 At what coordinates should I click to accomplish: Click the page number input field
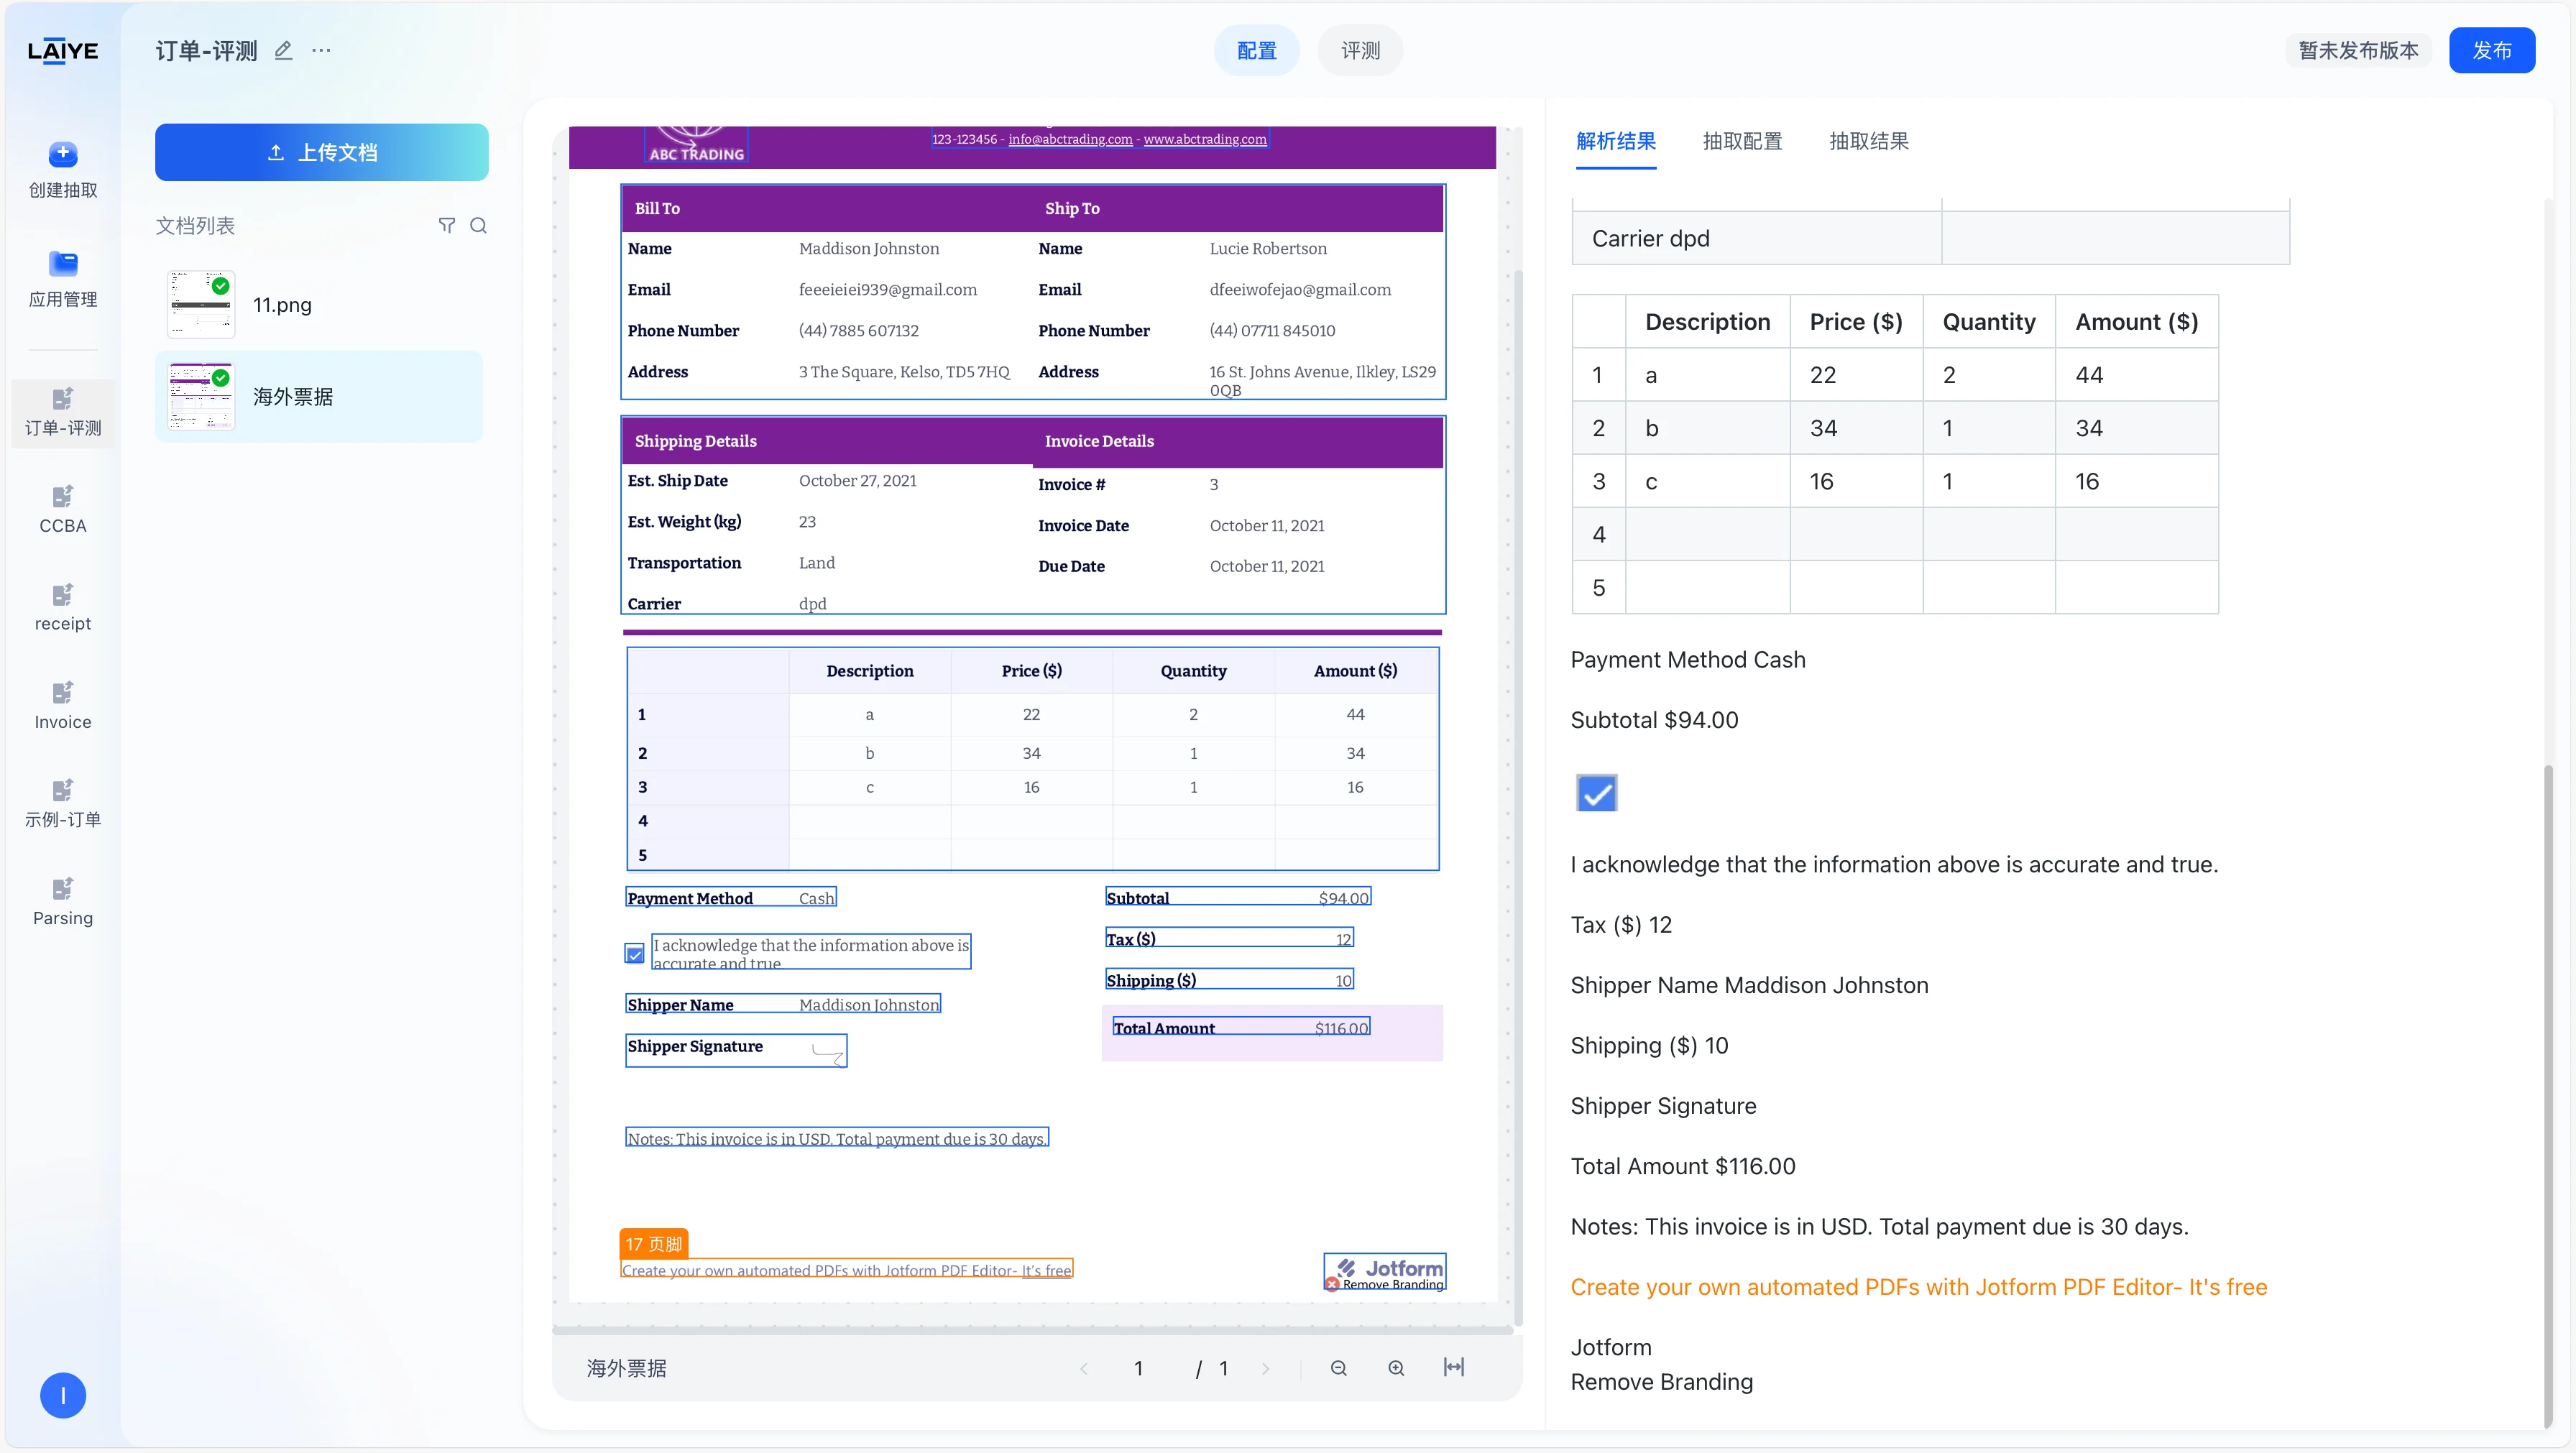1139,1368
